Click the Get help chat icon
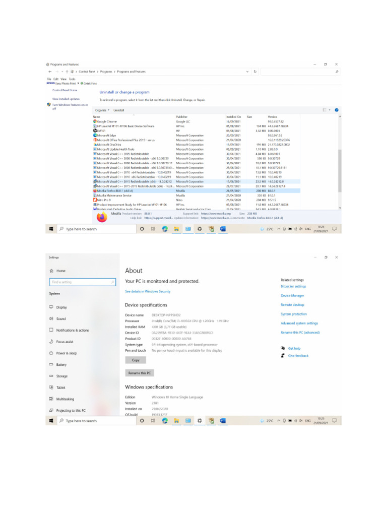This screenshot has height=516, width=387. [283, 348]
